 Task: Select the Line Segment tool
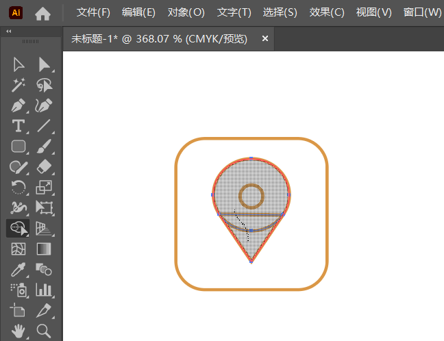[44, 125]
